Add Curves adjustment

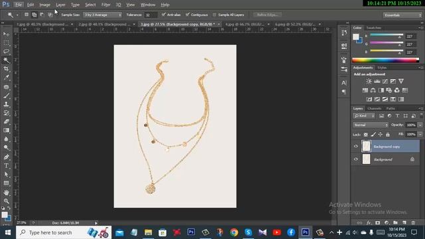point(385,81)
